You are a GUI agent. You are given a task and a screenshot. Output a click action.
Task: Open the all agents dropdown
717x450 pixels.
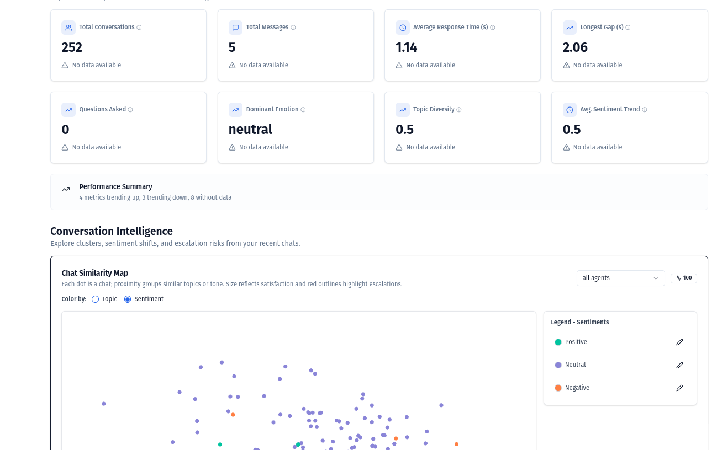point(620,278)
